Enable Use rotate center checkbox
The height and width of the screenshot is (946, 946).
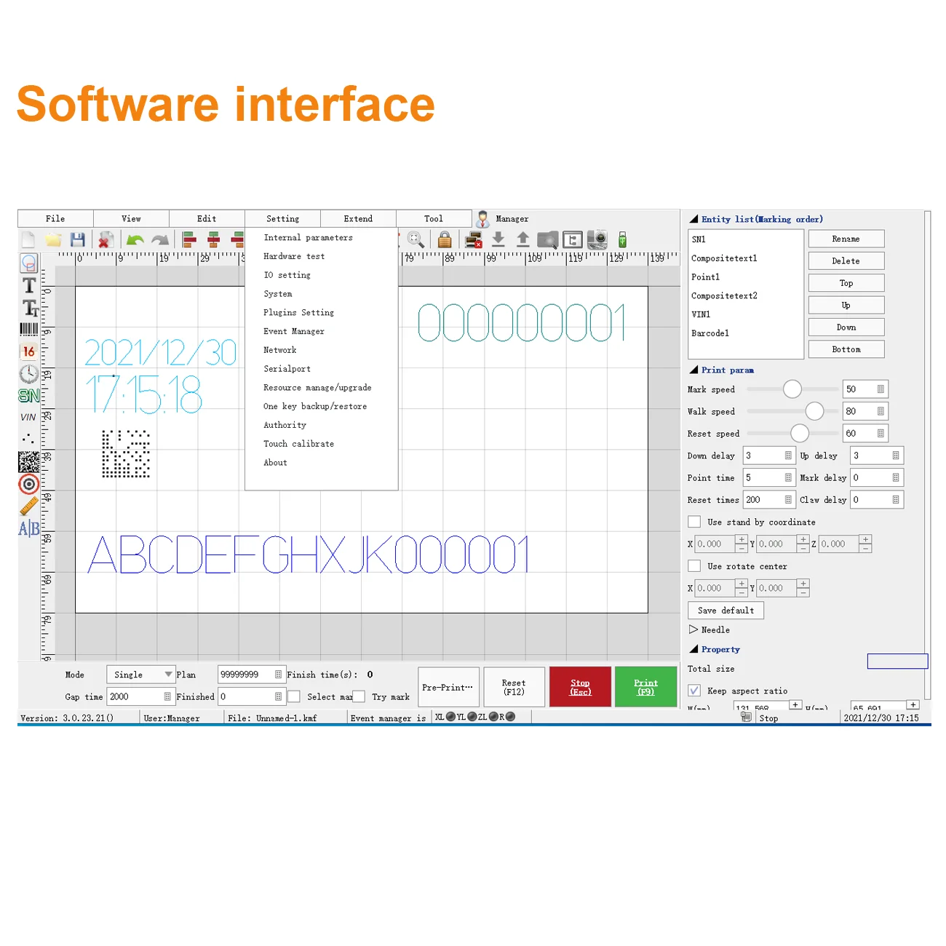[694, 566]
